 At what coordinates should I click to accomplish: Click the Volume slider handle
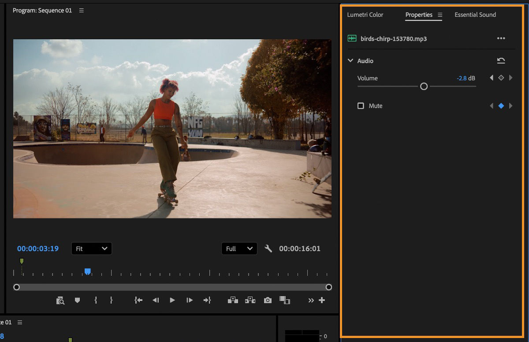click(x=424, y=86)
